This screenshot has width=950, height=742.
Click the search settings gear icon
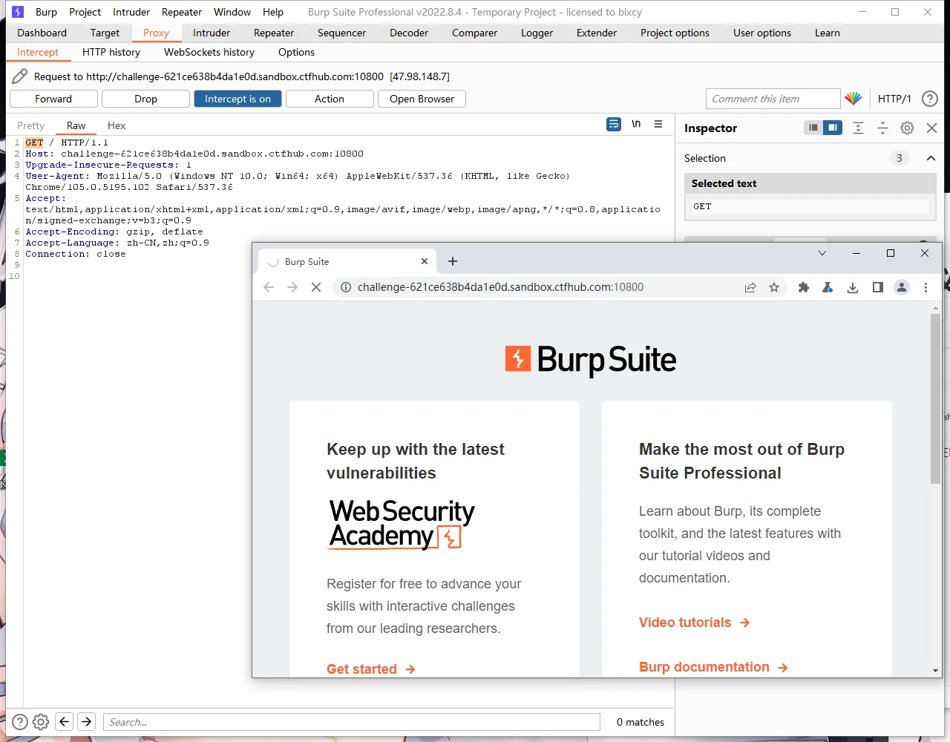(x=41, y=722)
